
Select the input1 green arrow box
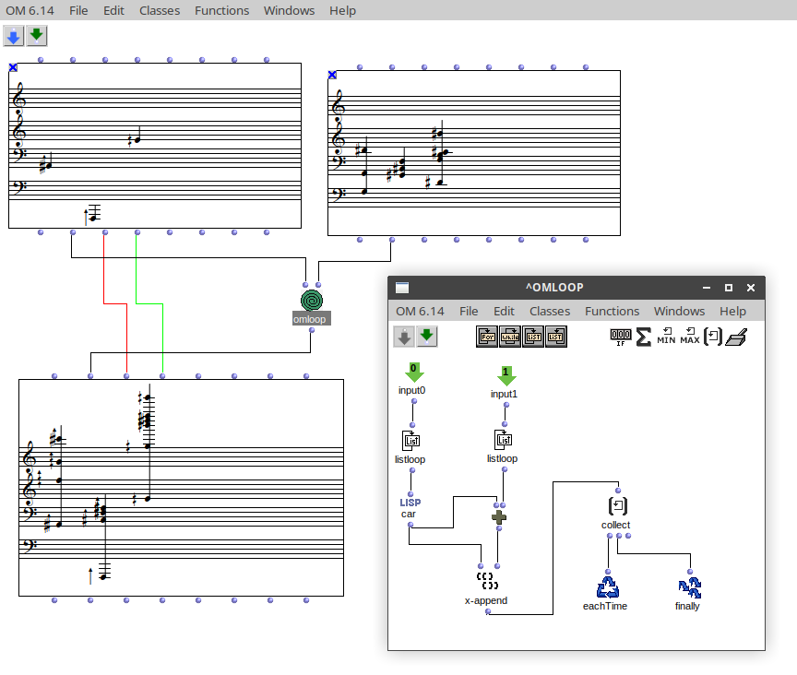(506, 376)
